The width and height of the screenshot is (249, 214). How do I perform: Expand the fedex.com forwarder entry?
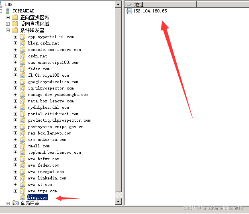tap(15, 69)
